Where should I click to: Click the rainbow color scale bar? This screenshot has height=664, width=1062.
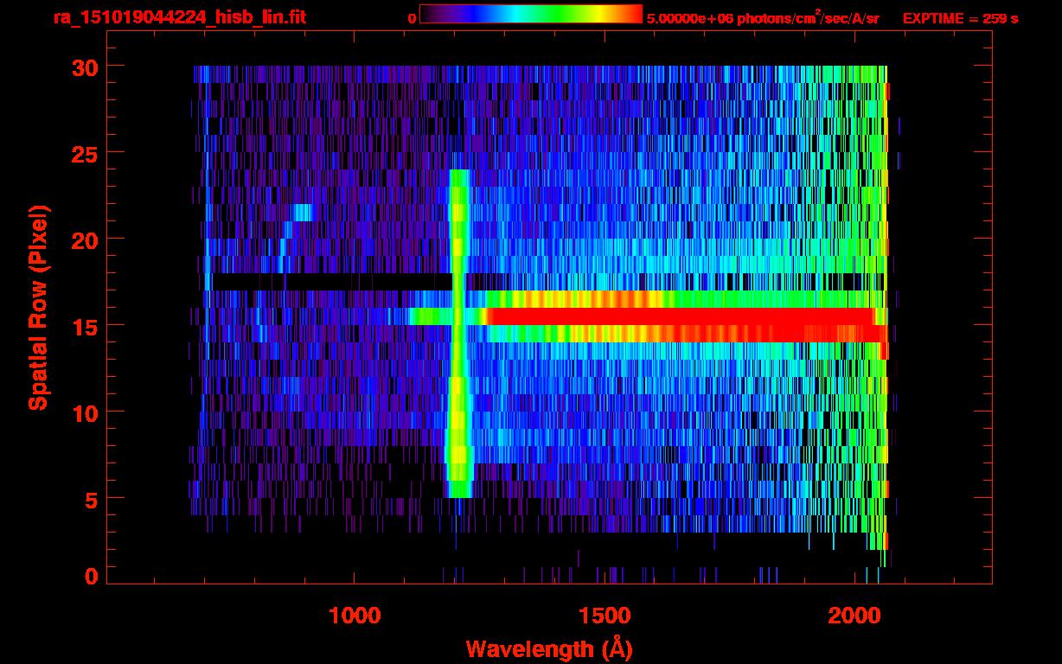531,14
